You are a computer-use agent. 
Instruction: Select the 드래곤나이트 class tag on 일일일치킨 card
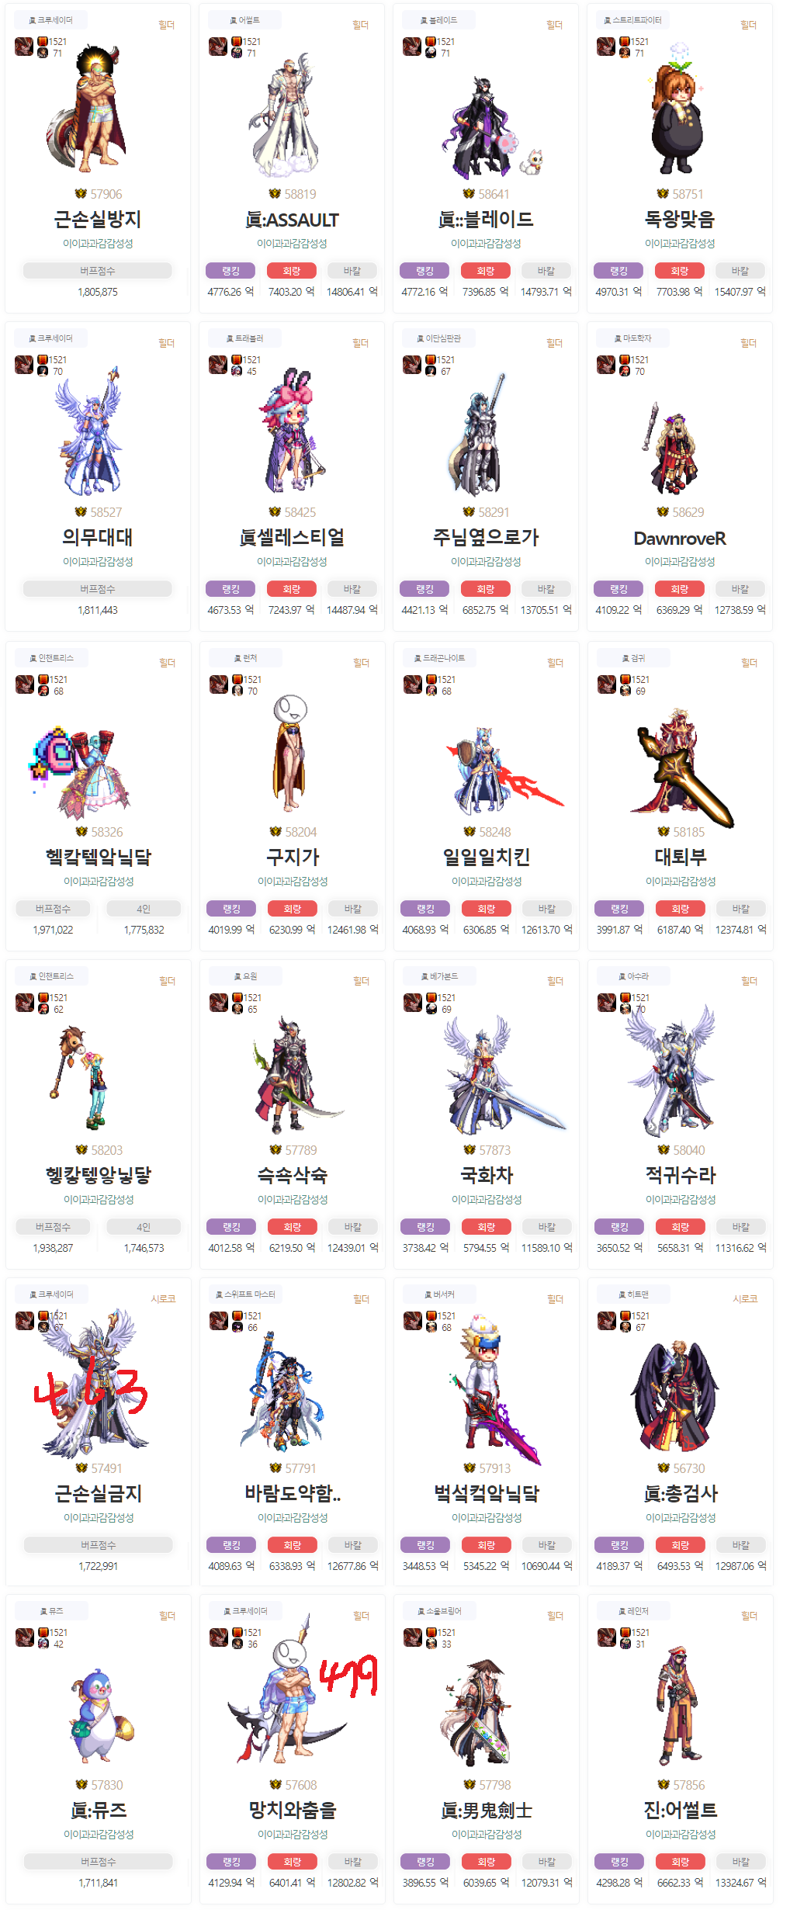coord(439,658)
